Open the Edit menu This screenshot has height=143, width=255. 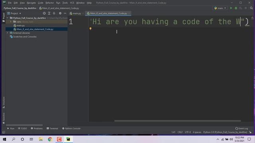16,3
